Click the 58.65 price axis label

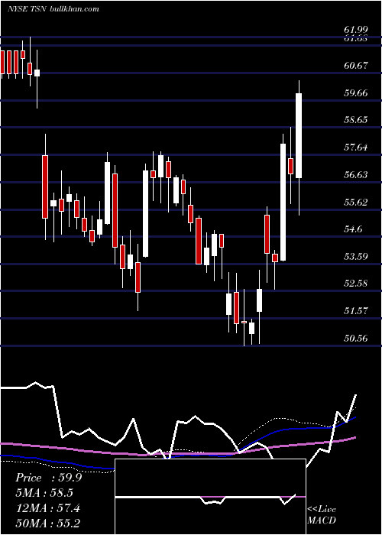(x=355, y=120)
